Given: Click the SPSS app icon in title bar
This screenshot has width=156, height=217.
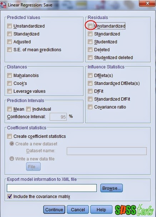Looking at the screenshot, I should click(3, 5).
